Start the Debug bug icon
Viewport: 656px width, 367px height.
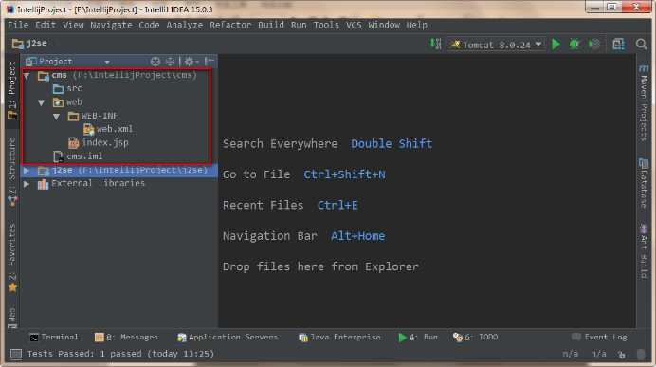point(574,44)
